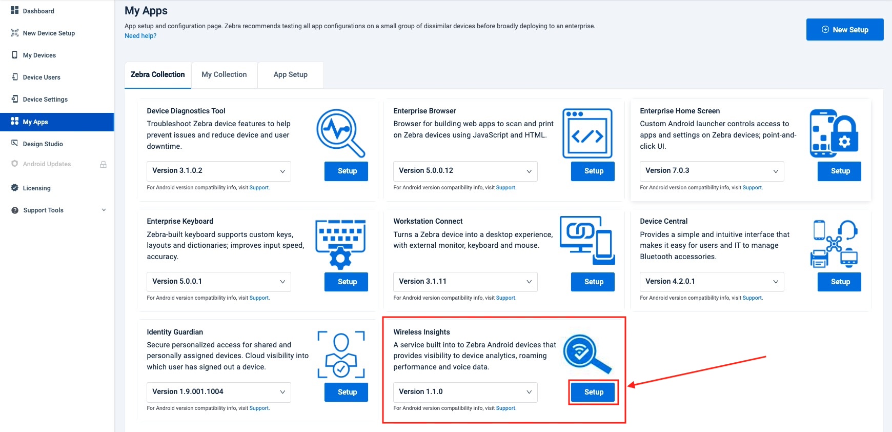Open Wireless Insights Version 1.1.0 dropdown
The height and width of the screenshot is (432, 892).
(465, 392)
